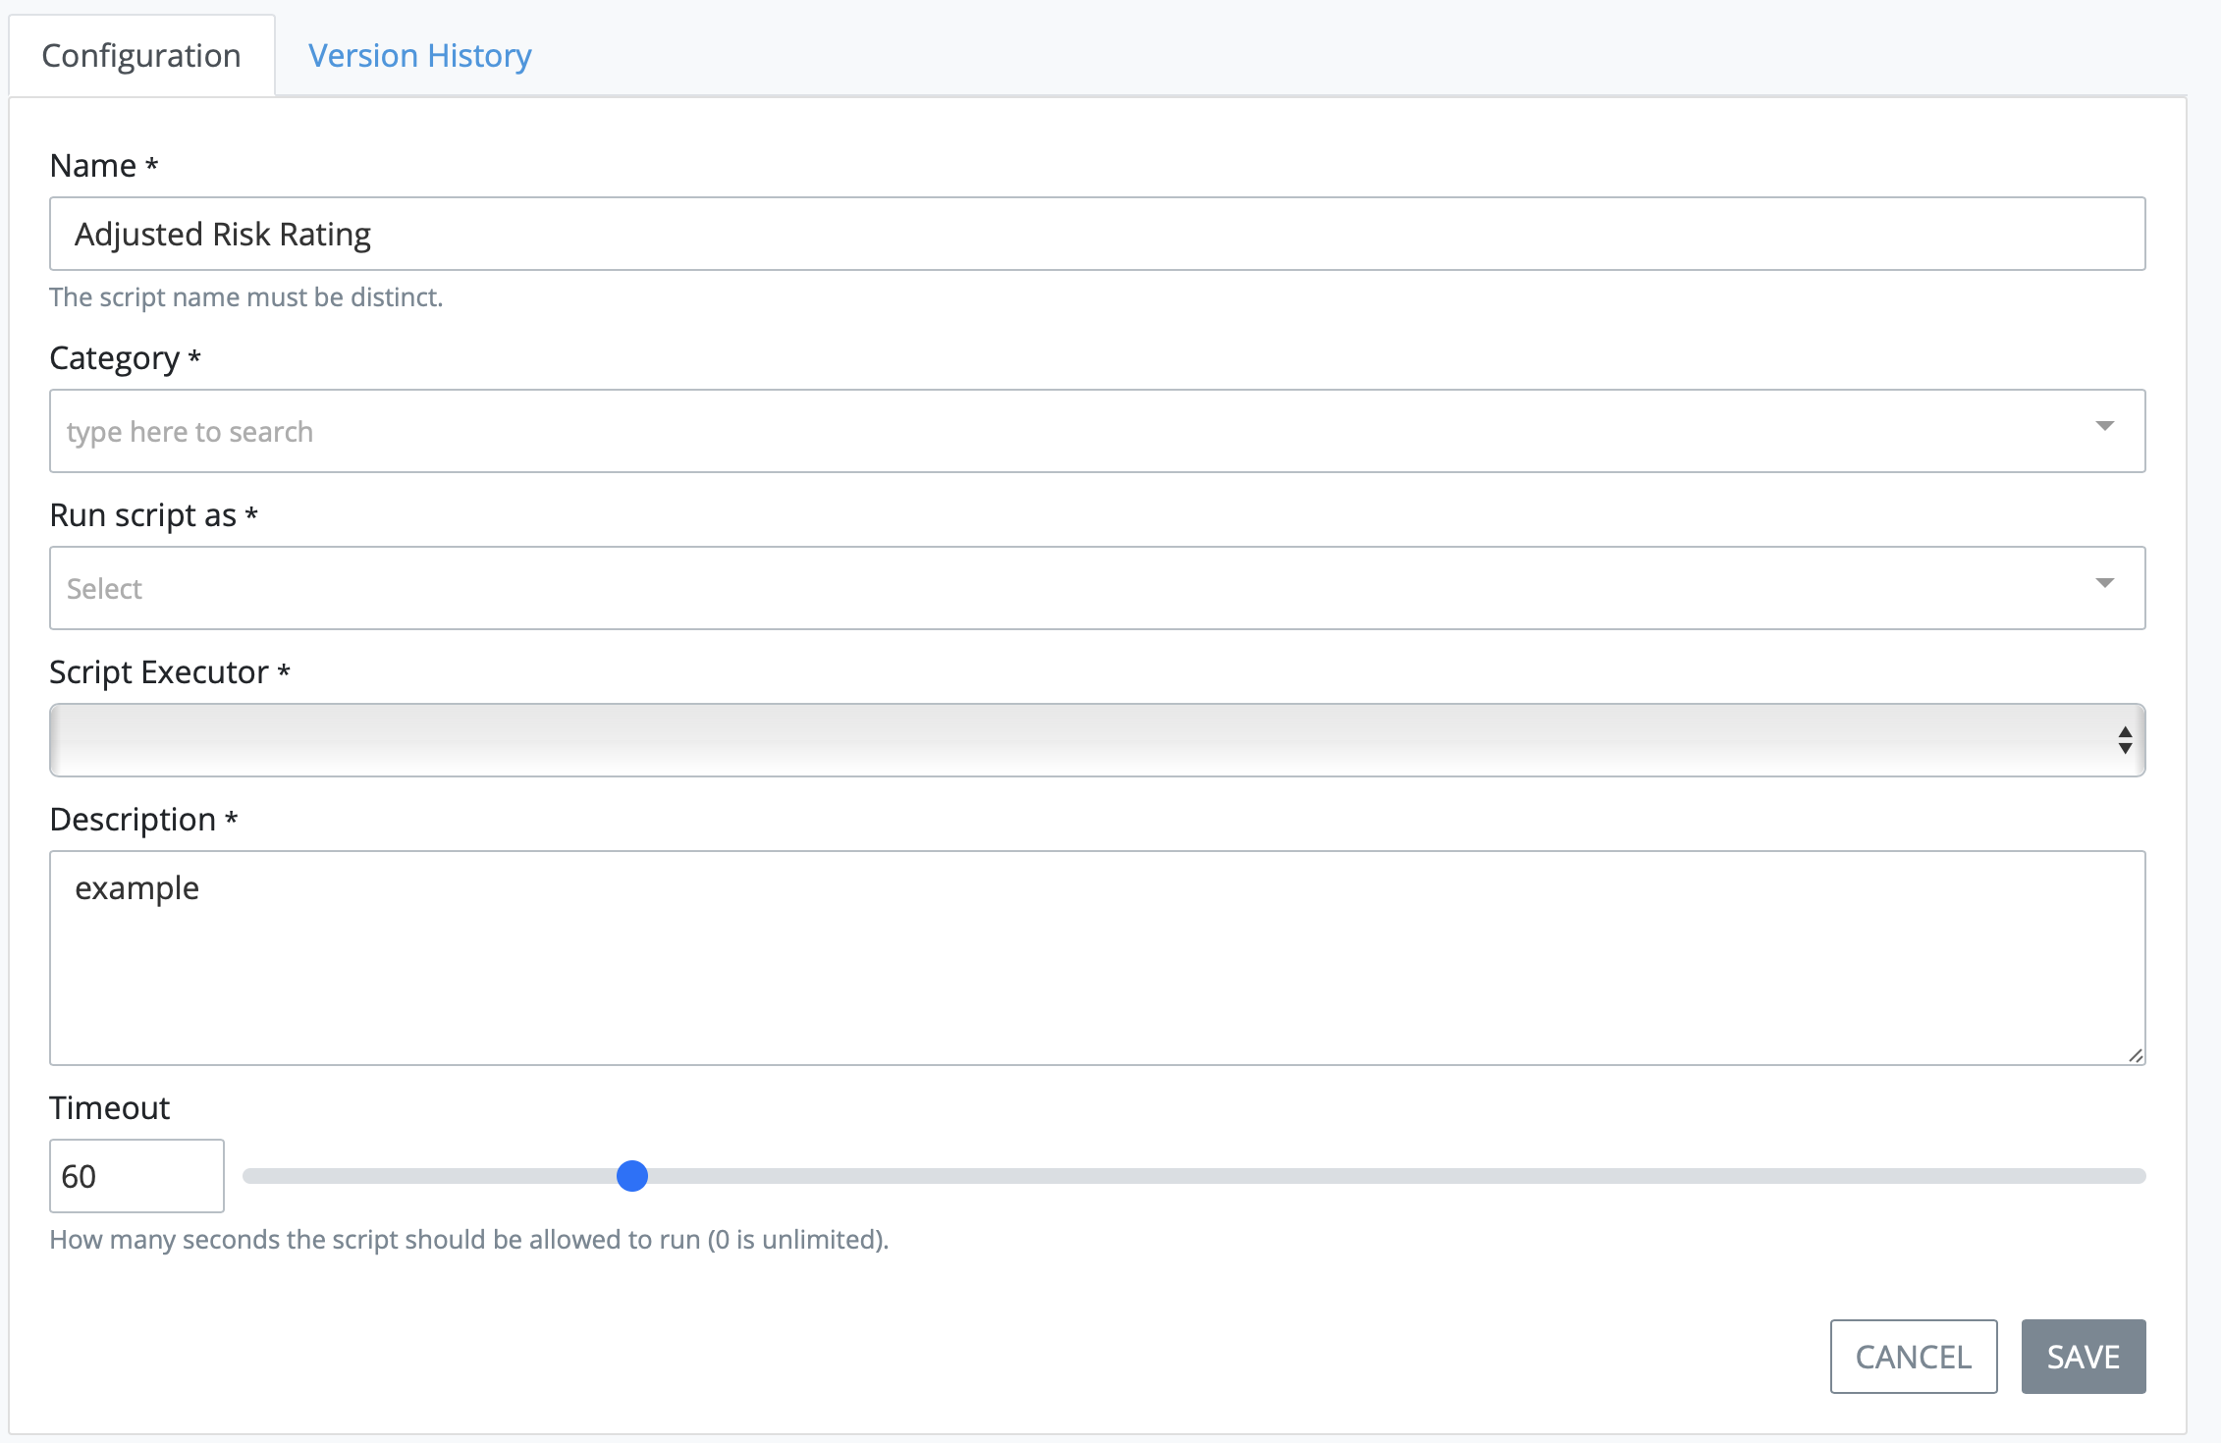Open the Run script as selector
Screen dimensions: 2221x1443
coord(1080,587)
